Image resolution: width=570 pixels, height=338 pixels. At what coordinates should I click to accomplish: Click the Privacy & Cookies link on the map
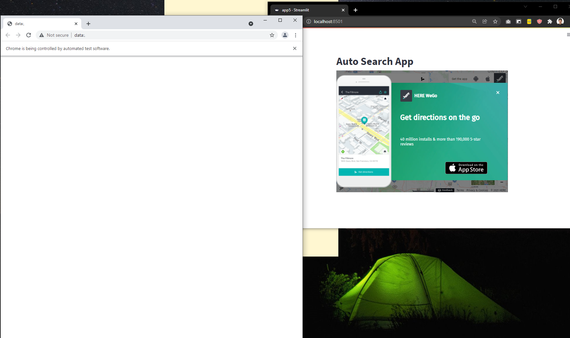coord(477,190)
